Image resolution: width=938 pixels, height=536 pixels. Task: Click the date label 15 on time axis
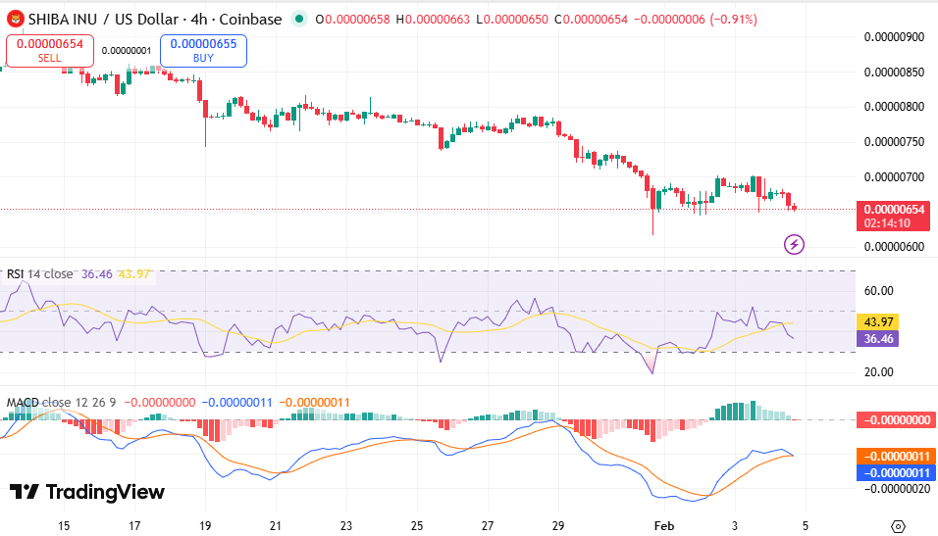coord(64,526)
